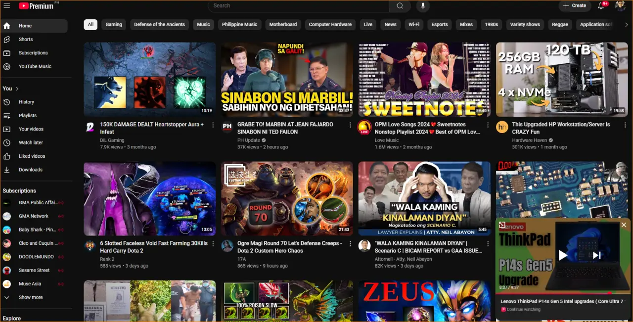Open options menu for OPM Love Songs video
The width and height of the screenshot is (633, 322).
(488, 125)
